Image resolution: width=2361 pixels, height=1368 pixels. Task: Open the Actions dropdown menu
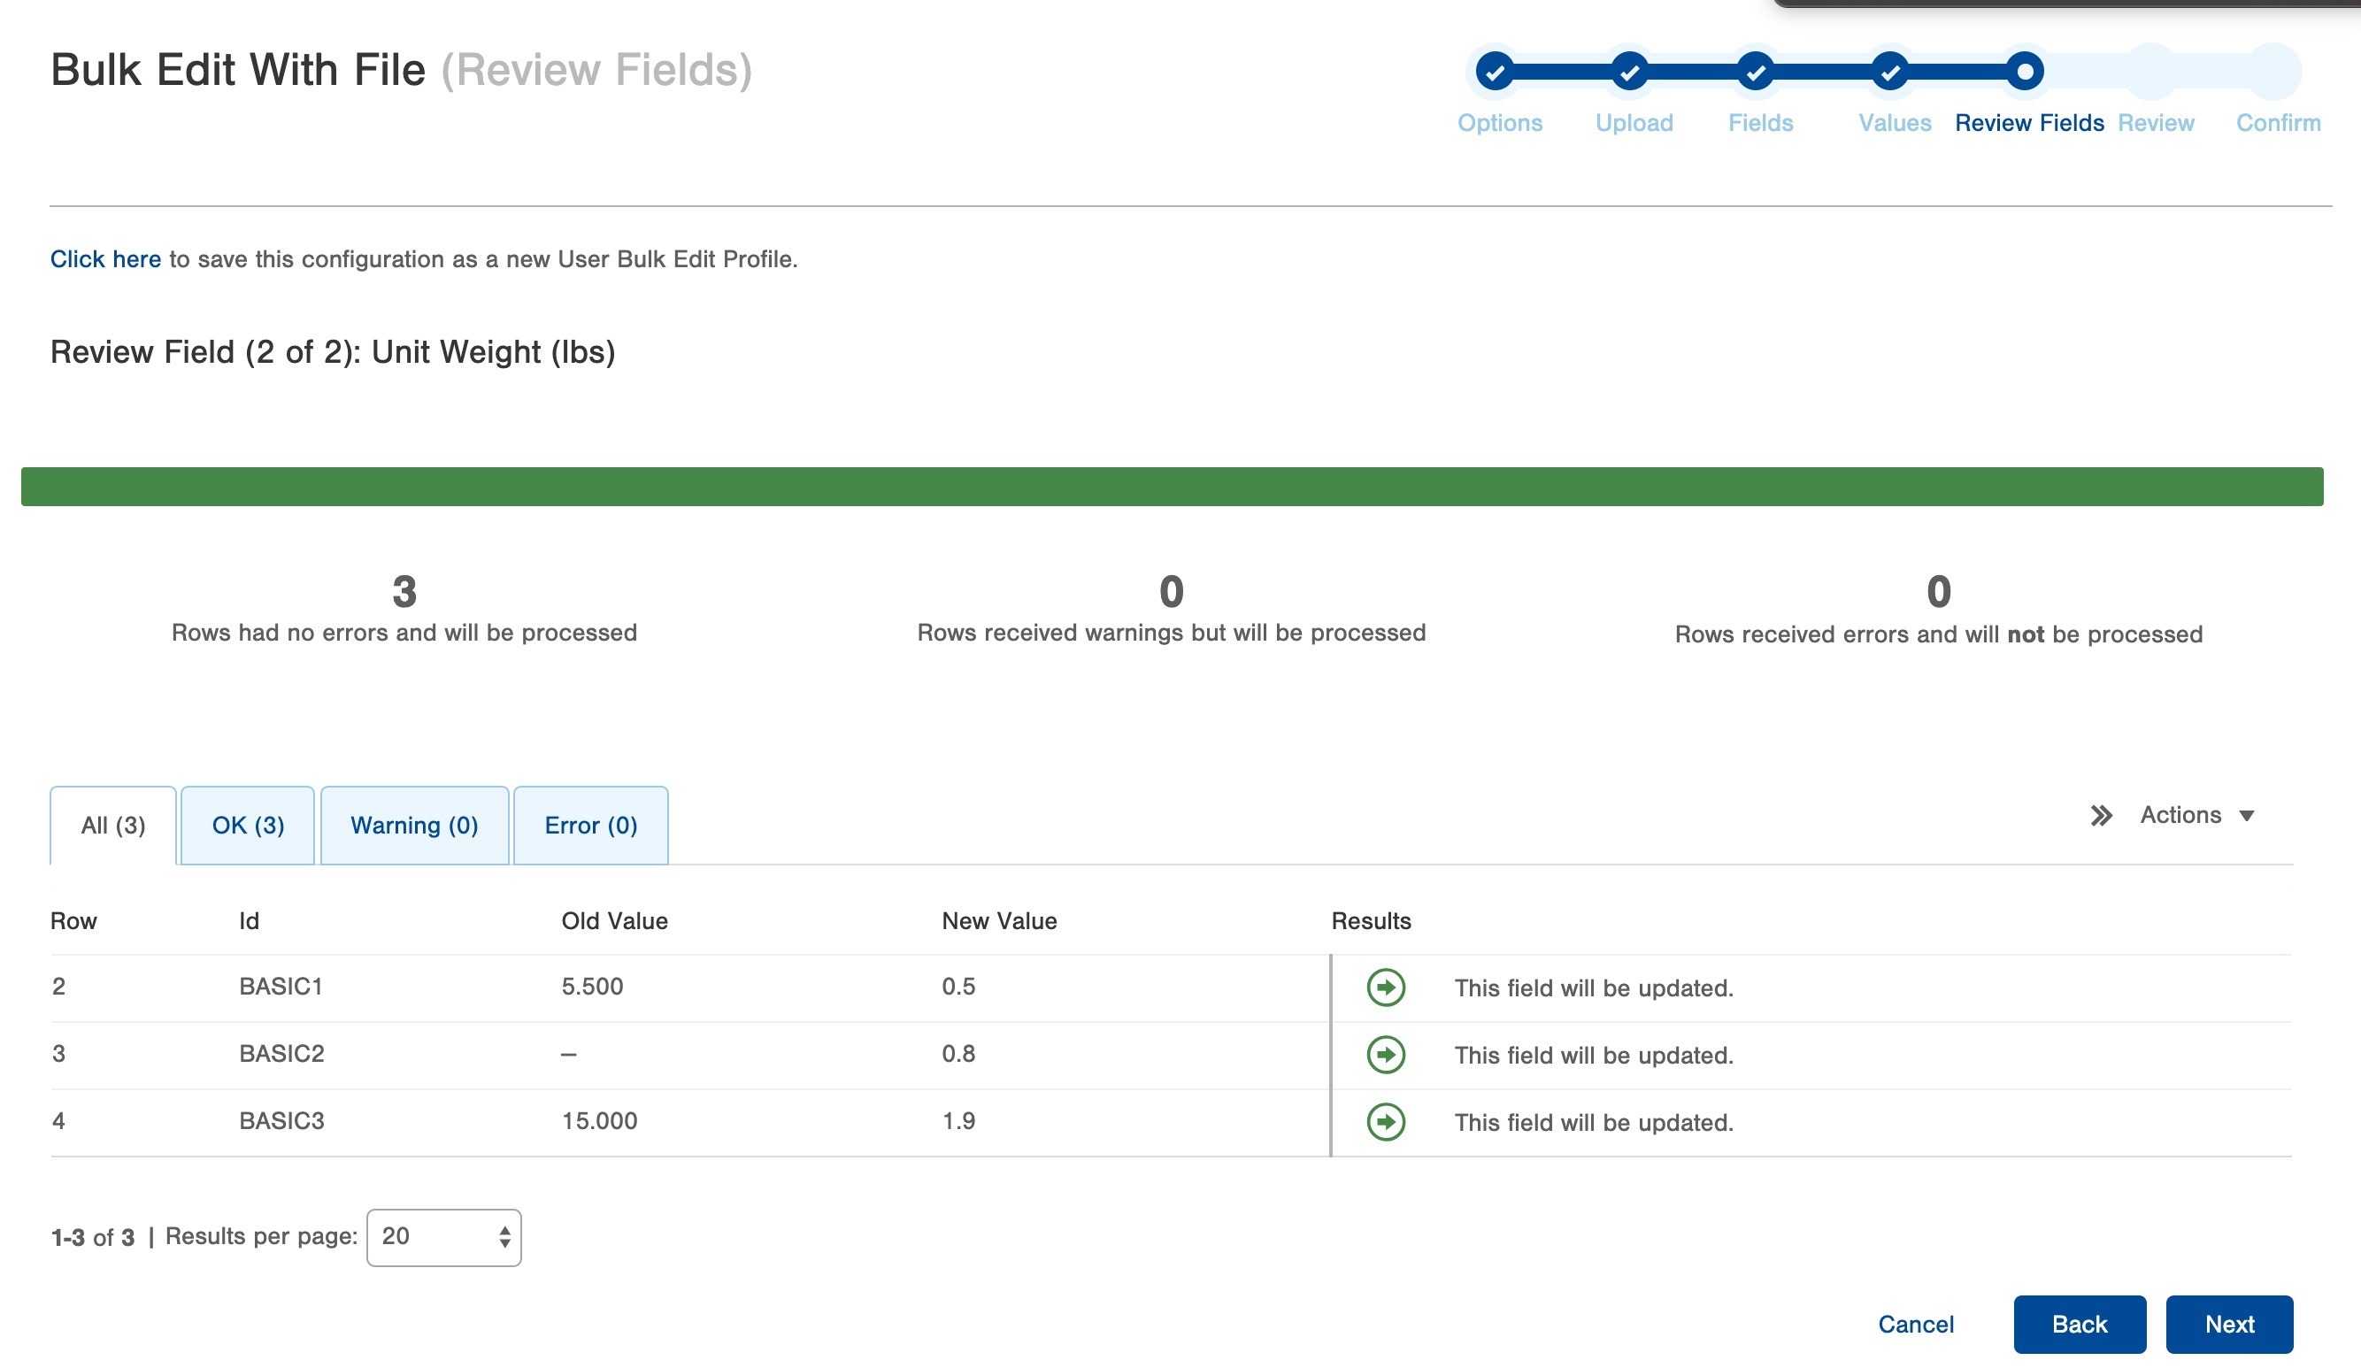point(2196,815)
